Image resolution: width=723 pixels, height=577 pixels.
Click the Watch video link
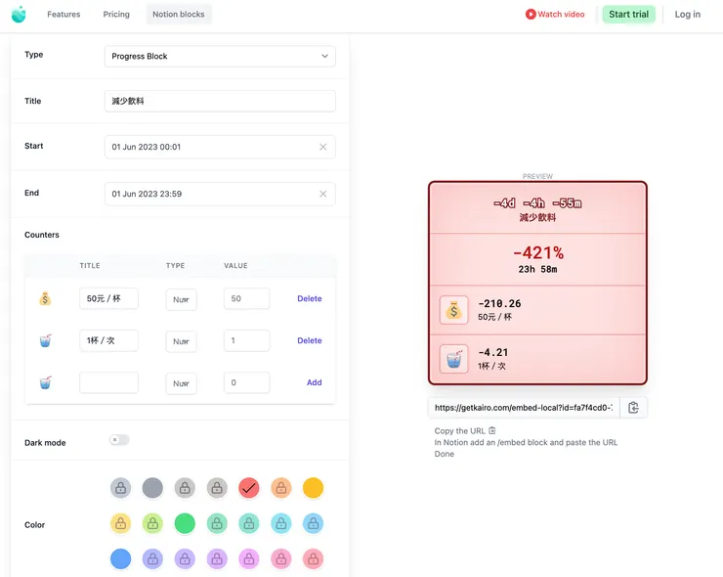pos(555,15)
